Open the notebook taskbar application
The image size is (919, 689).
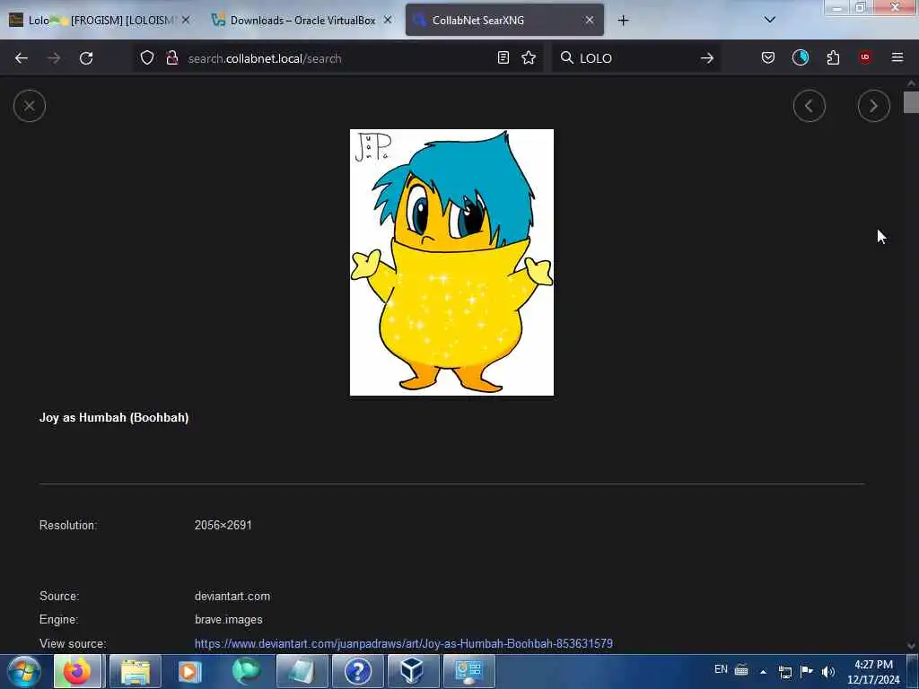pos(302,671)
